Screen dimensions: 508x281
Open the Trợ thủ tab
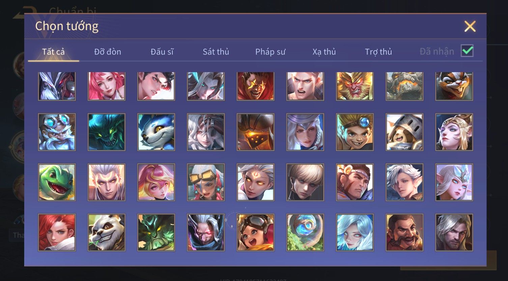tap(378, 52)
